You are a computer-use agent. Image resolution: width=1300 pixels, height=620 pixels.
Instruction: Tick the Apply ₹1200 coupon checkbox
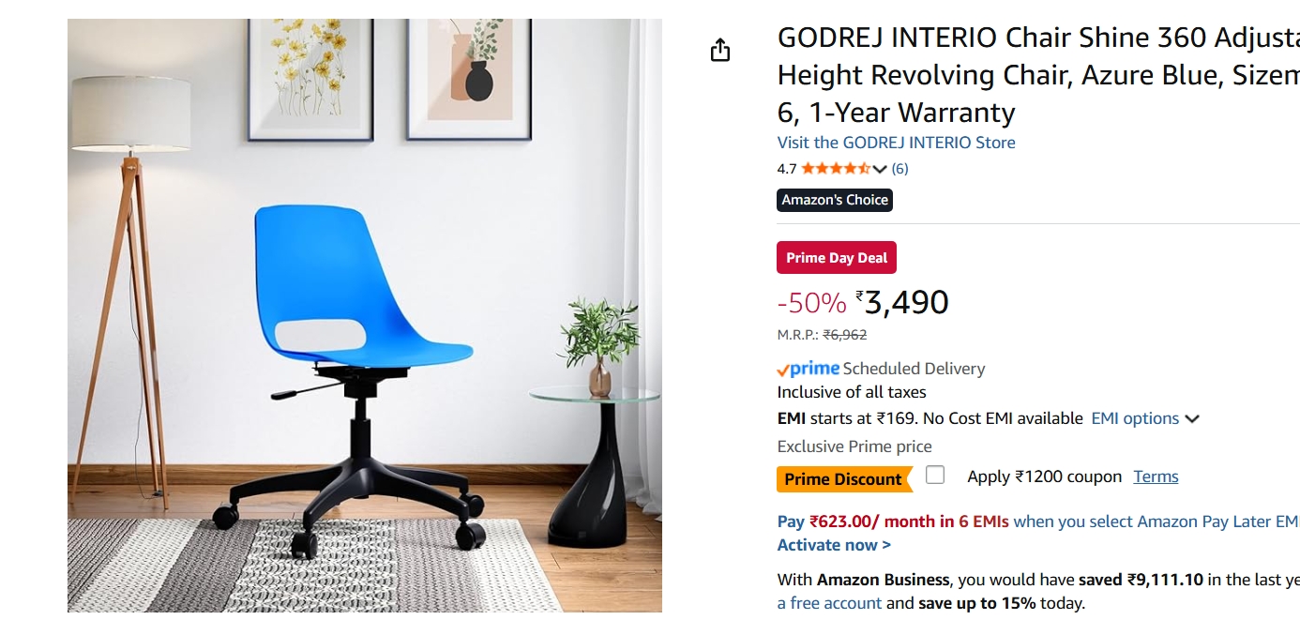[x=935, y=476]
